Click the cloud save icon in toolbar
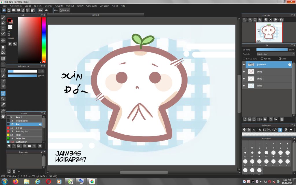 click(x=4, y=10)
